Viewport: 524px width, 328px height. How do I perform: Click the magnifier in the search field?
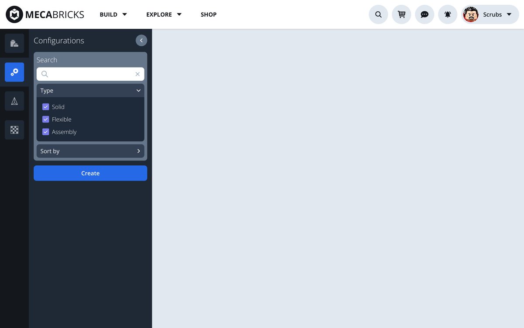[45, 74]
